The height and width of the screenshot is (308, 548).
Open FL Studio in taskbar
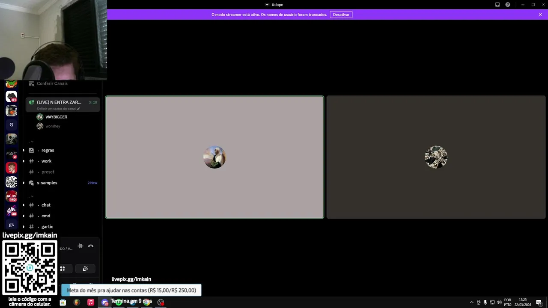click(x=77, y=302)
